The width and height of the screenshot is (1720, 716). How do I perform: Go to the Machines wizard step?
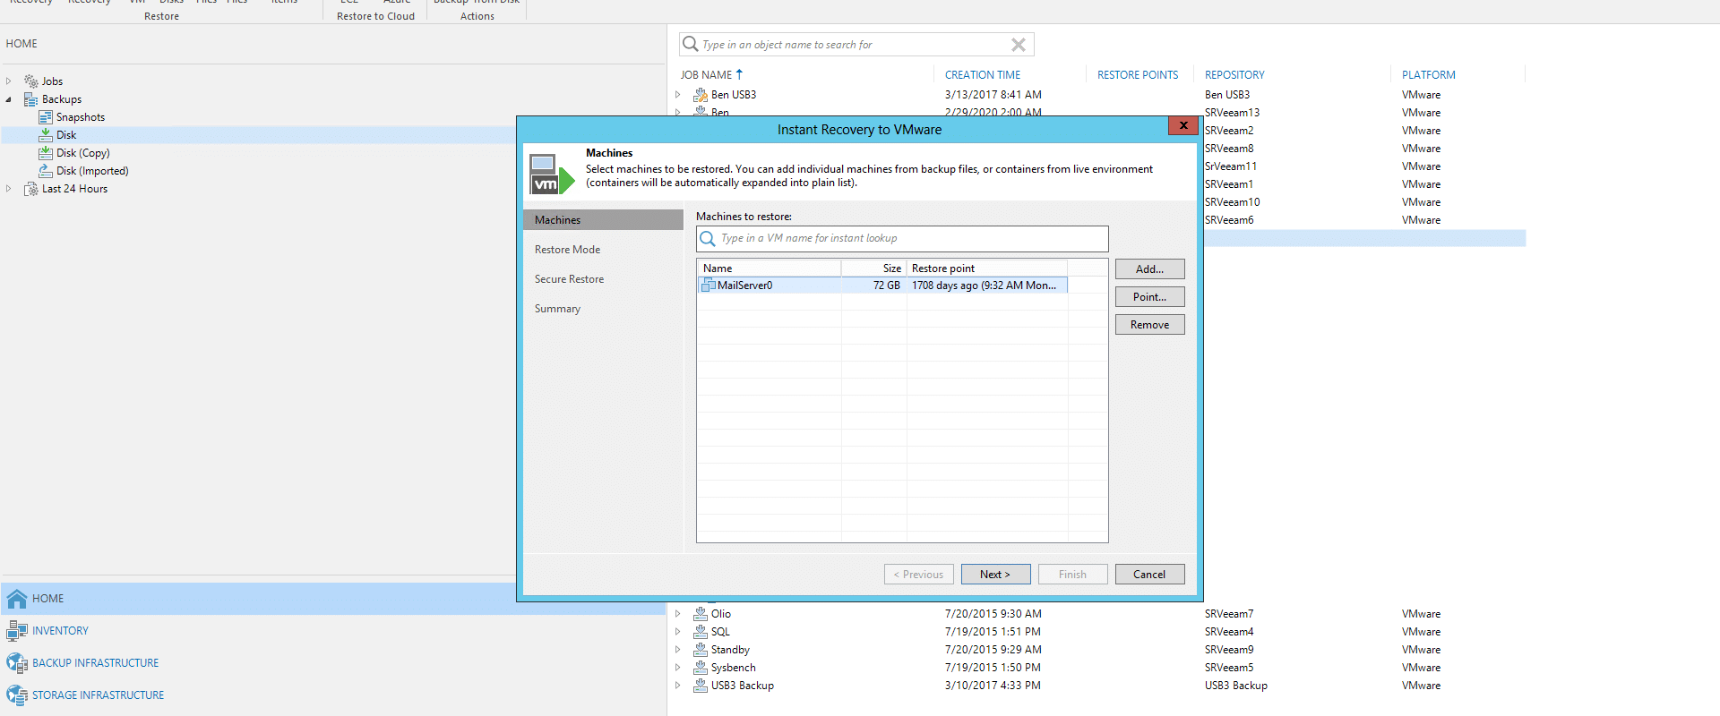603,220
